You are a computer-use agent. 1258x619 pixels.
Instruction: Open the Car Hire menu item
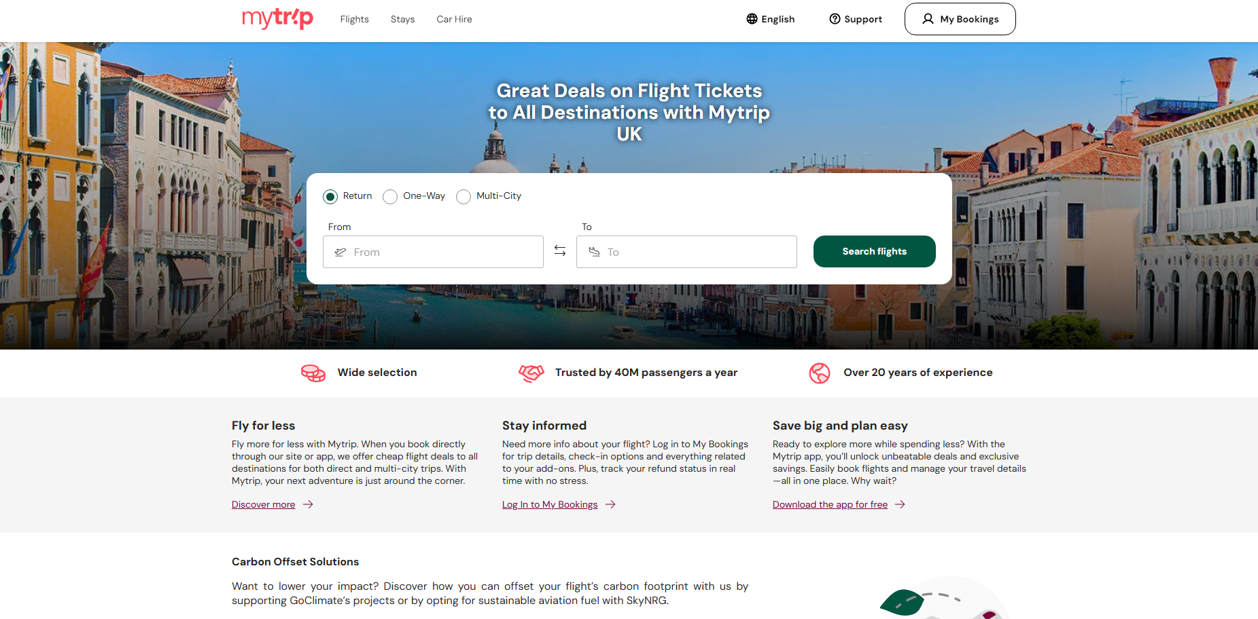454,19
